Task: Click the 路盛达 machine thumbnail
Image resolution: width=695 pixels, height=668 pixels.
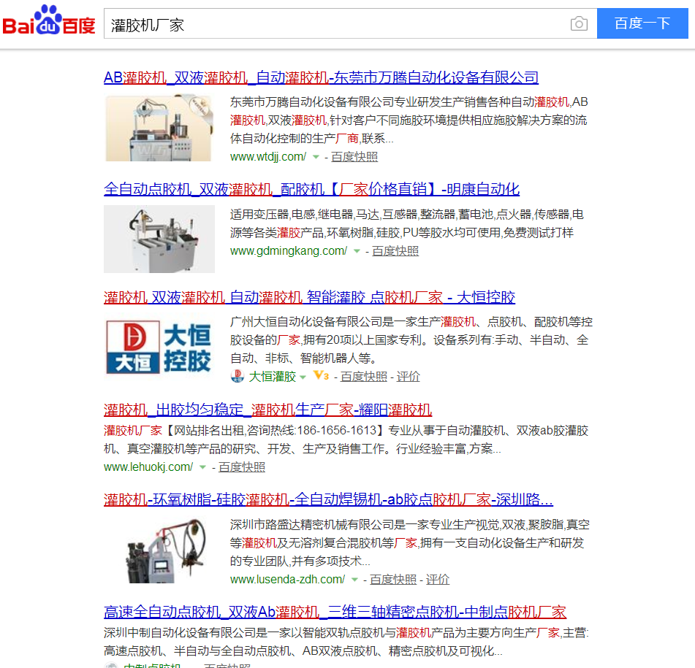Action: pyautogui.click(x=159, y=550)
